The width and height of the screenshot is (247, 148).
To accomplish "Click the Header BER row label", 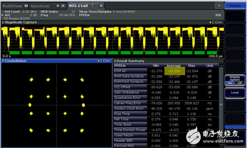I will coord(130,141).
